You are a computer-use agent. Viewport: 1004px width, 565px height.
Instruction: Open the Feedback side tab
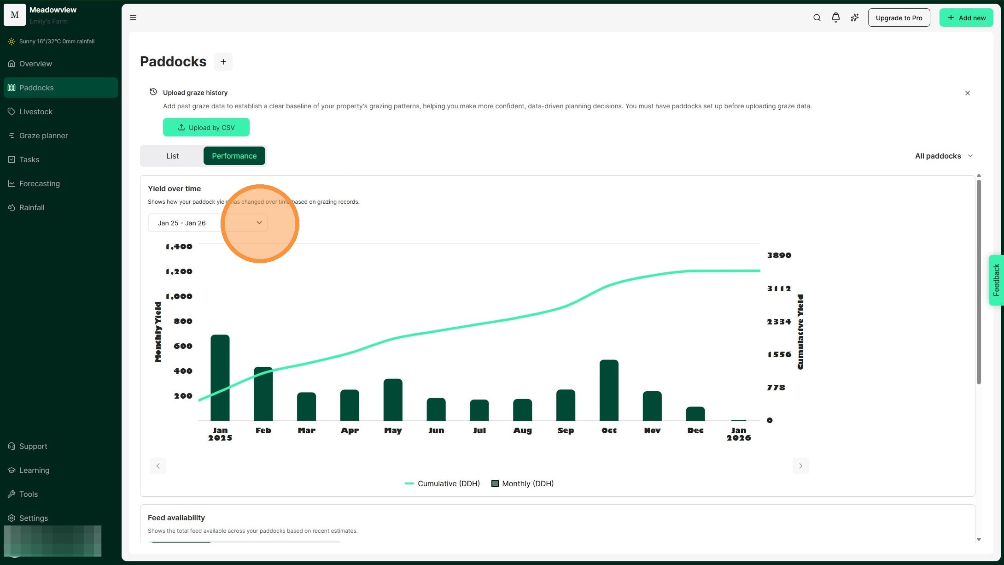coord(996,280)
